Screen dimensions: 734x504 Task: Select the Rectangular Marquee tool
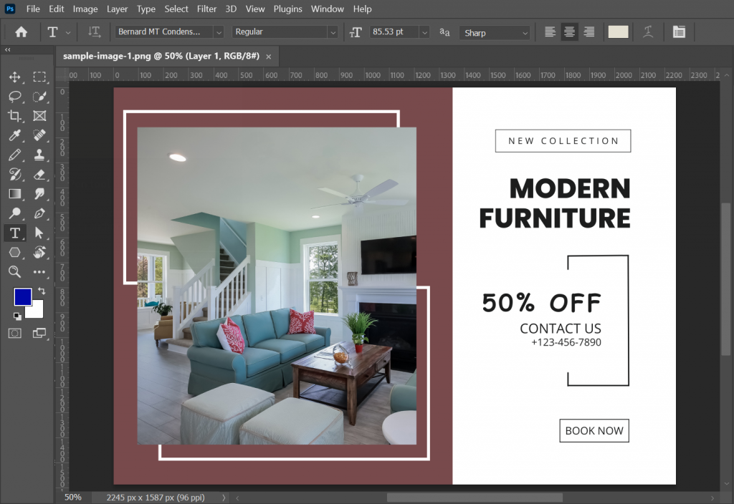click(40, 77)
